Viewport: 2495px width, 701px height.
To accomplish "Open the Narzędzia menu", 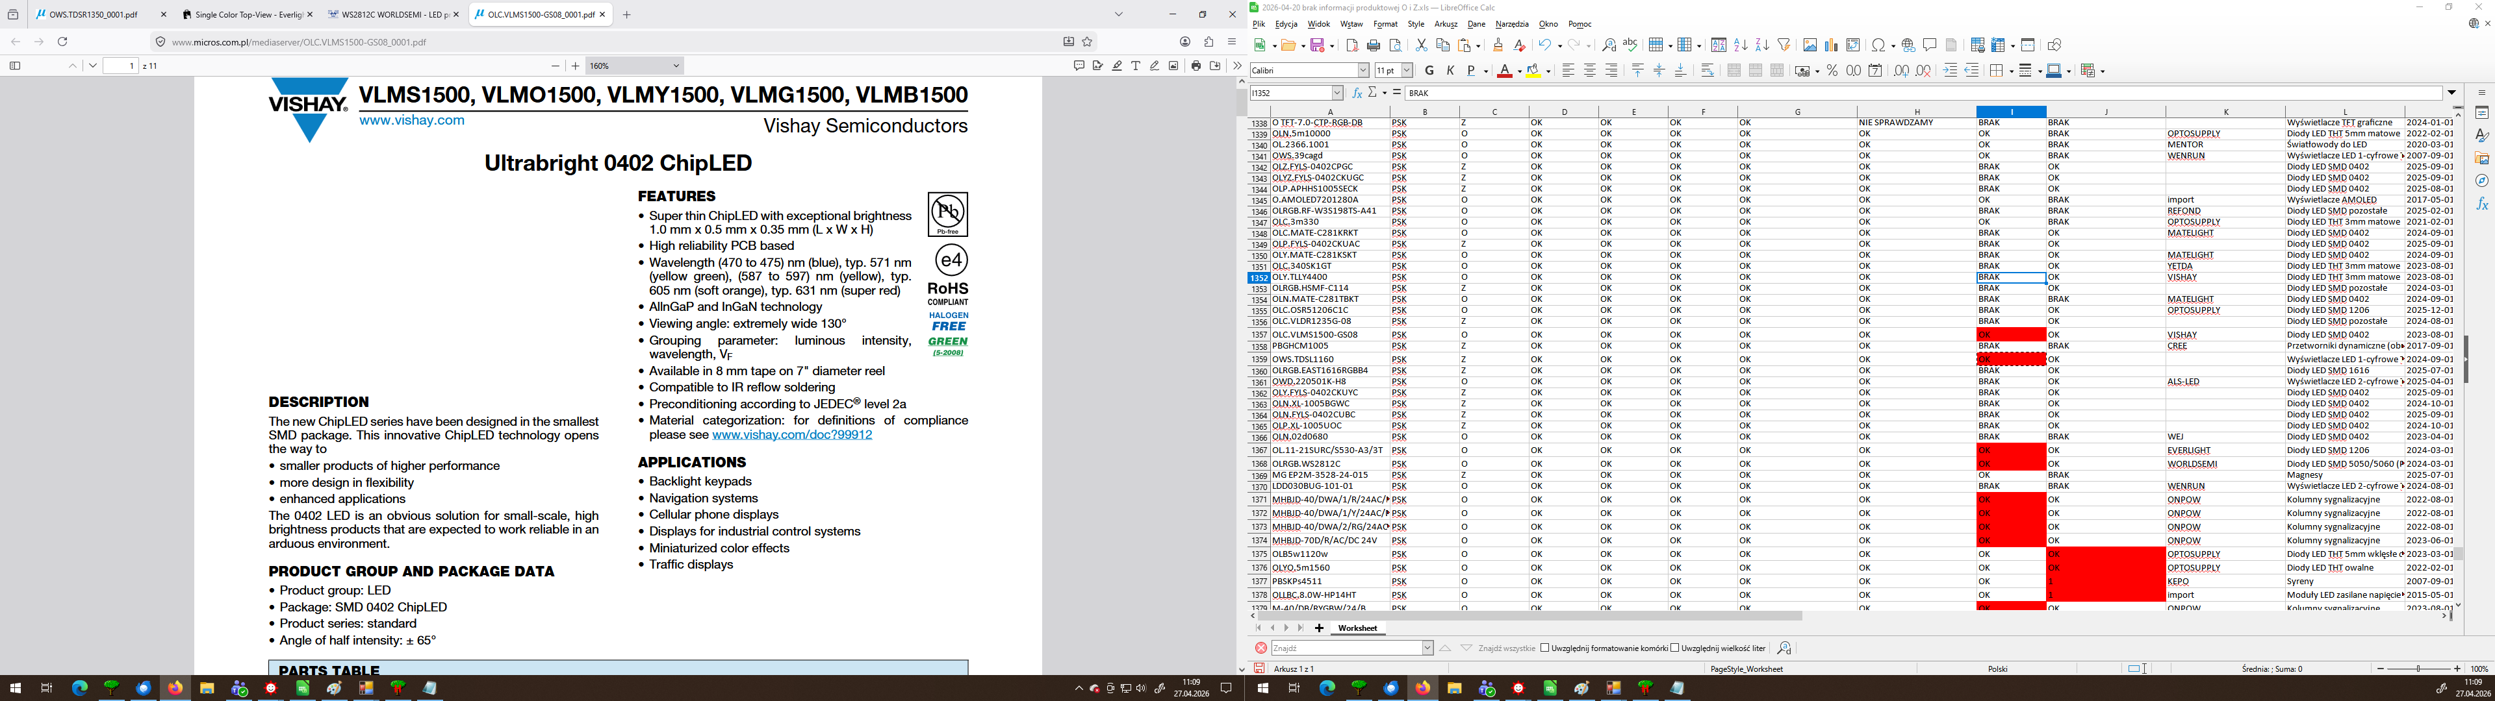I will [x=1512, y=24].
